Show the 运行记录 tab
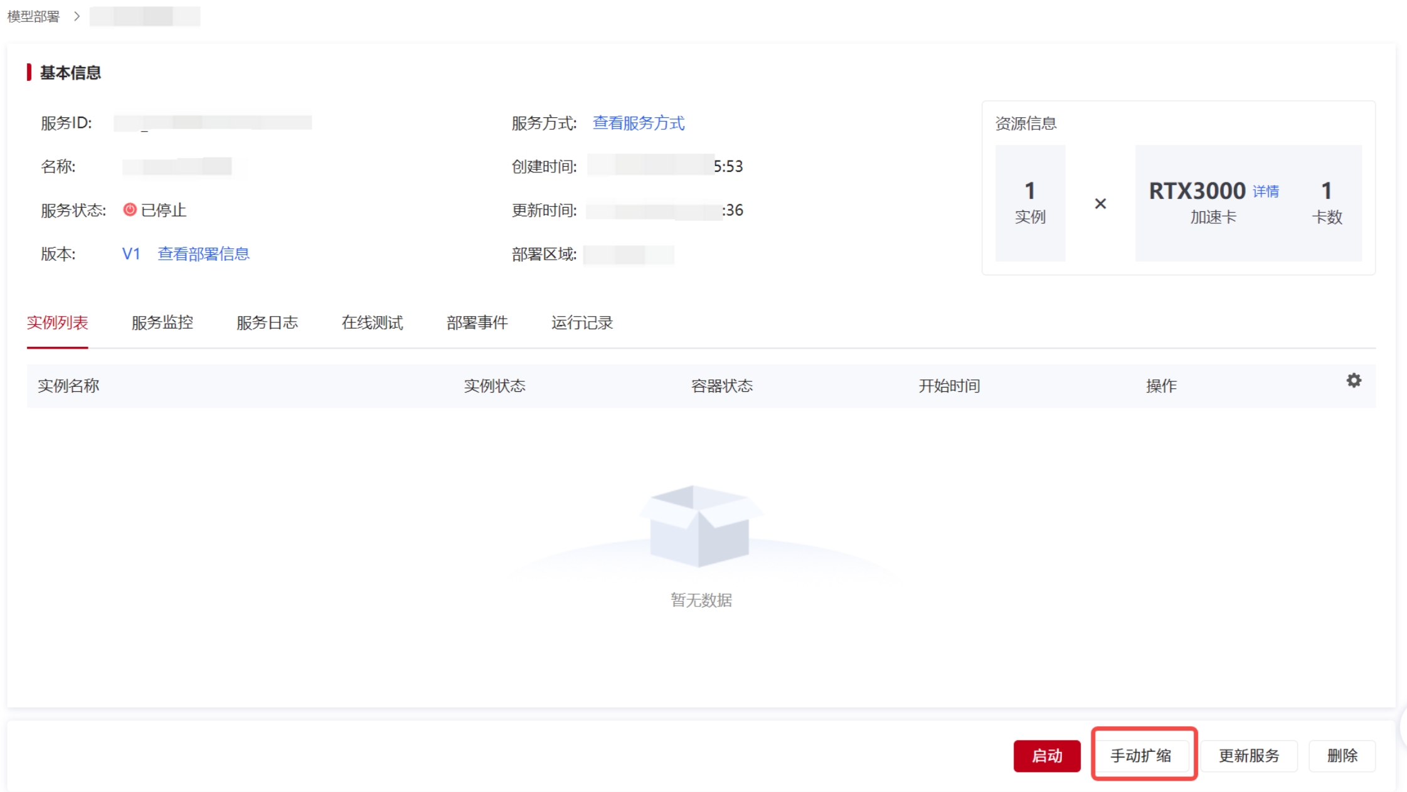 [x=581, y=323]
